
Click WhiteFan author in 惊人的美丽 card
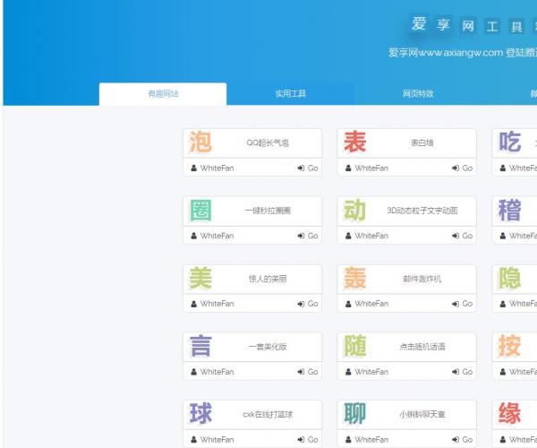click(217, 304)
